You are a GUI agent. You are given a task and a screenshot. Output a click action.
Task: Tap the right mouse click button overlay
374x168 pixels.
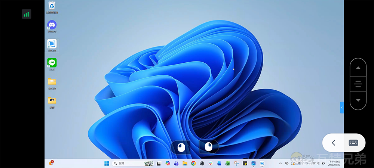[209, 147]
